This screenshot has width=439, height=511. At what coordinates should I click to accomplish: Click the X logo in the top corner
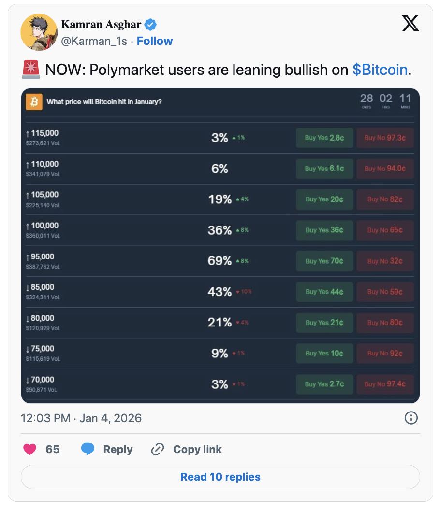click(410, 23)
